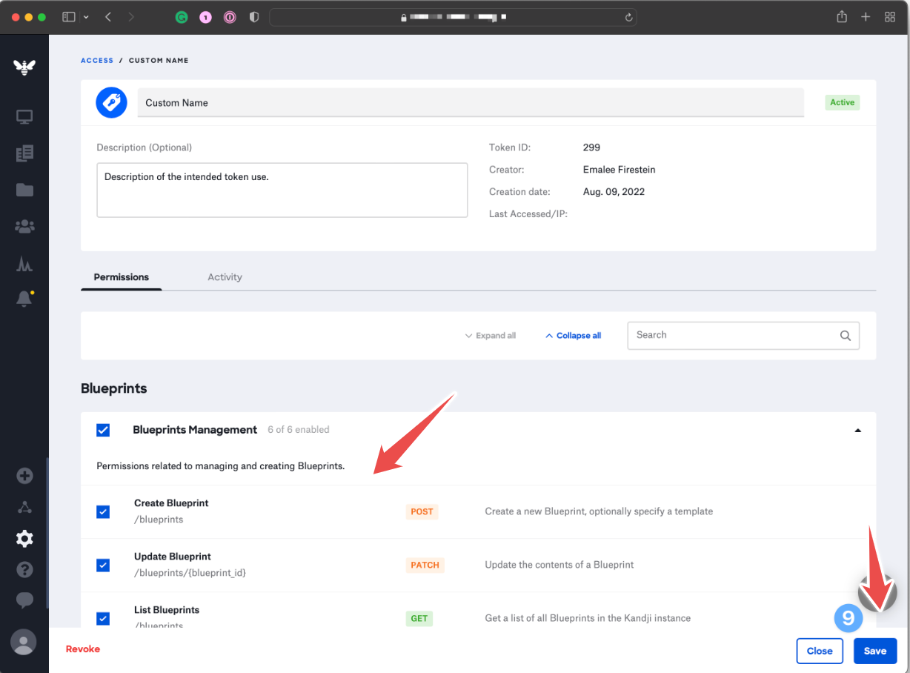Image resolution: width=910 pixels, height=673 pixels.
Task: Click 1Password extension icon in Safari toolbar
Action: 230,17
